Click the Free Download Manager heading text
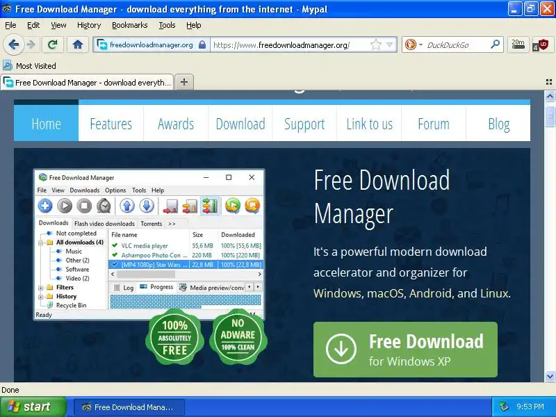556x417 pixels. point(382,197)
